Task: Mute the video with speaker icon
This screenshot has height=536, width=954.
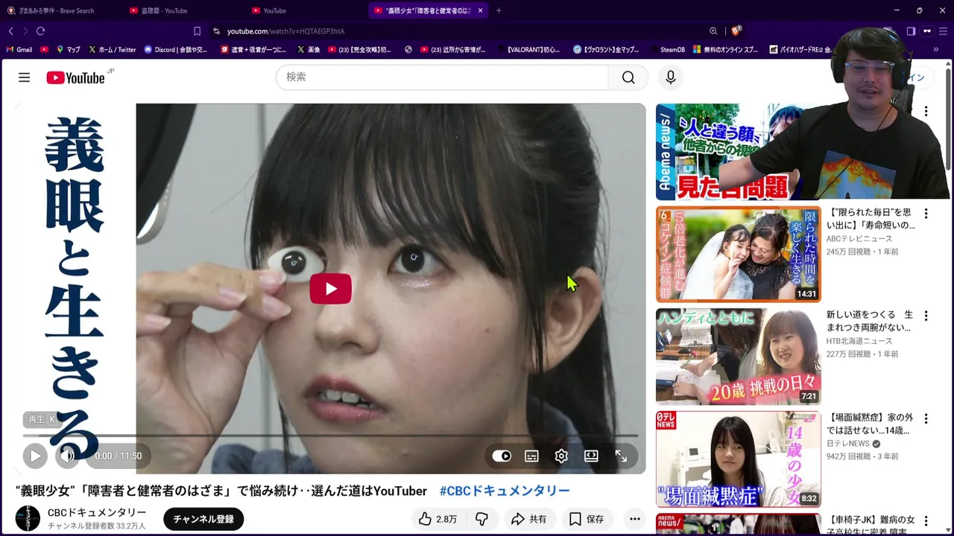Action: point(68,456)
